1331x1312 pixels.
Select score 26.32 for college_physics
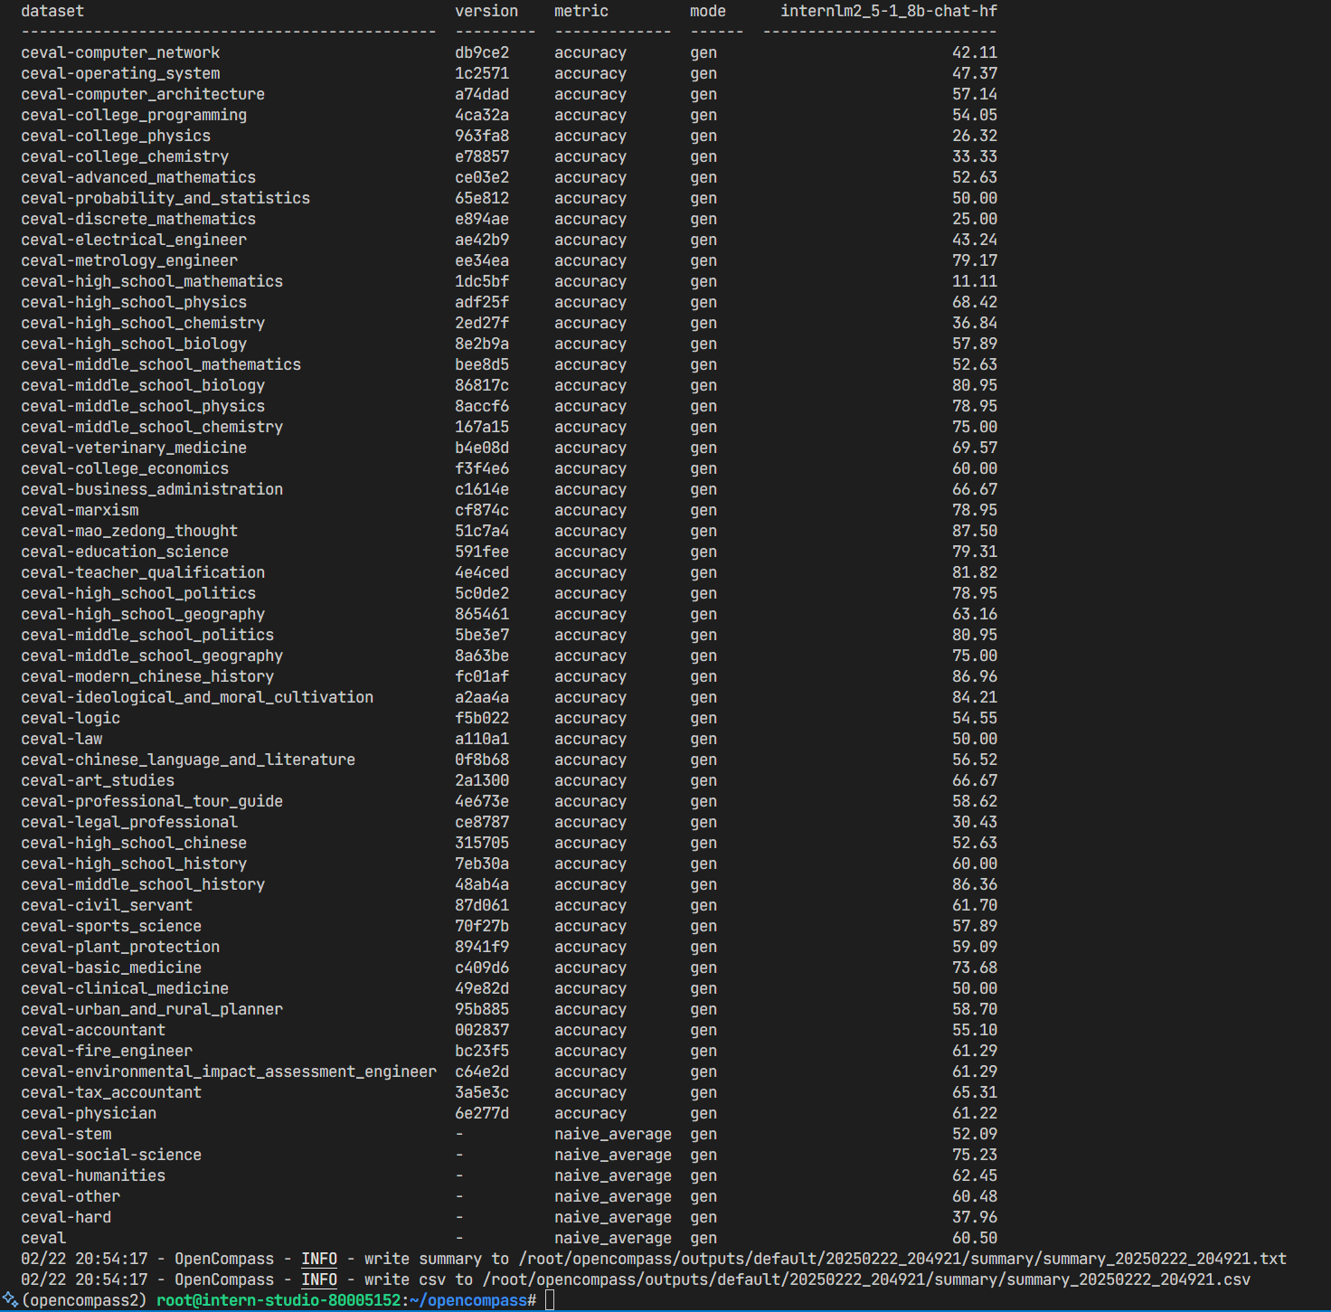975,136
